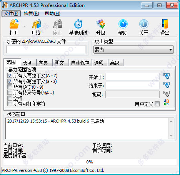180x175 pixels.
Task: Exit the program via 退出 icon
Action: click(x=165, y=24)
